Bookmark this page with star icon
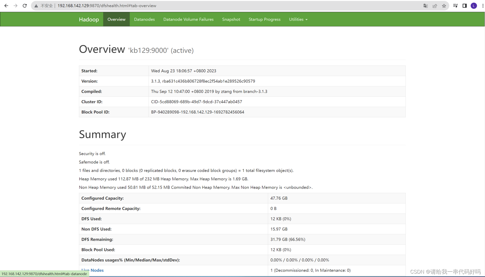Image resolution: width=485 pixels, height=277 pixels. click(444, 6)
